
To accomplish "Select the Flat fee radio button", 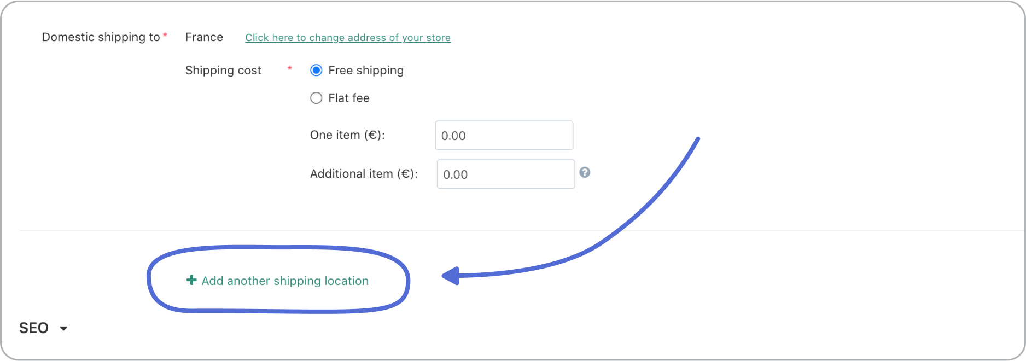I will (316, 98).
